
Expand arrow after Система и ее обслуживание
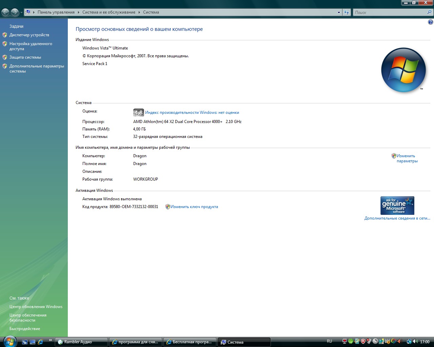[139, 12]
